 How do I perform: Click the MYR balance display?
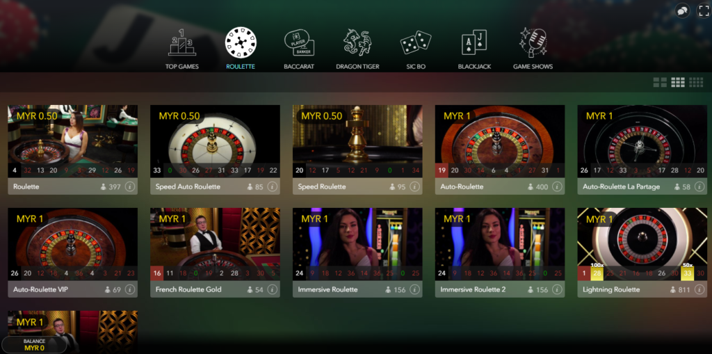click(x=34, y=345)
